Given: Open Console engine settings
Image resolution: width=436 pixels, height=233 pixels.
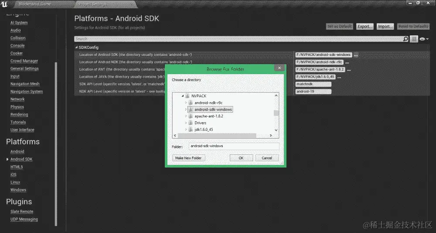Looking at the screenshot, I should click(17, 46).
